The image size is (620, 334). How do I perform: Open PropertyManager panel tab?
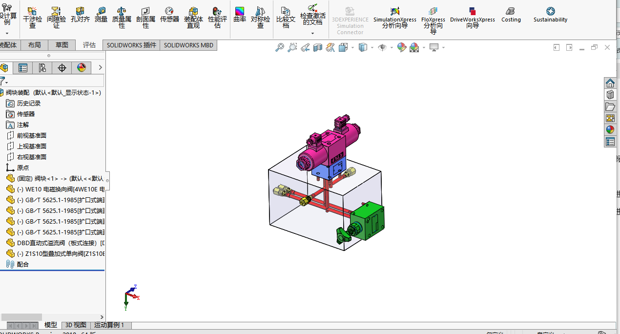pyautogui.click(x=23, y=68)
